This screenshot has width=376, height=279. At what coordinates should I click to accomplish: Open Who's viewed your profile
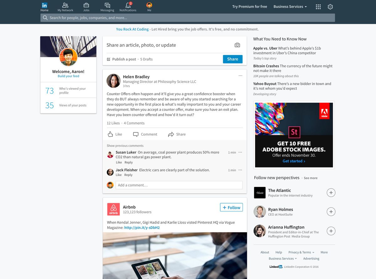[x=68, y=90]
